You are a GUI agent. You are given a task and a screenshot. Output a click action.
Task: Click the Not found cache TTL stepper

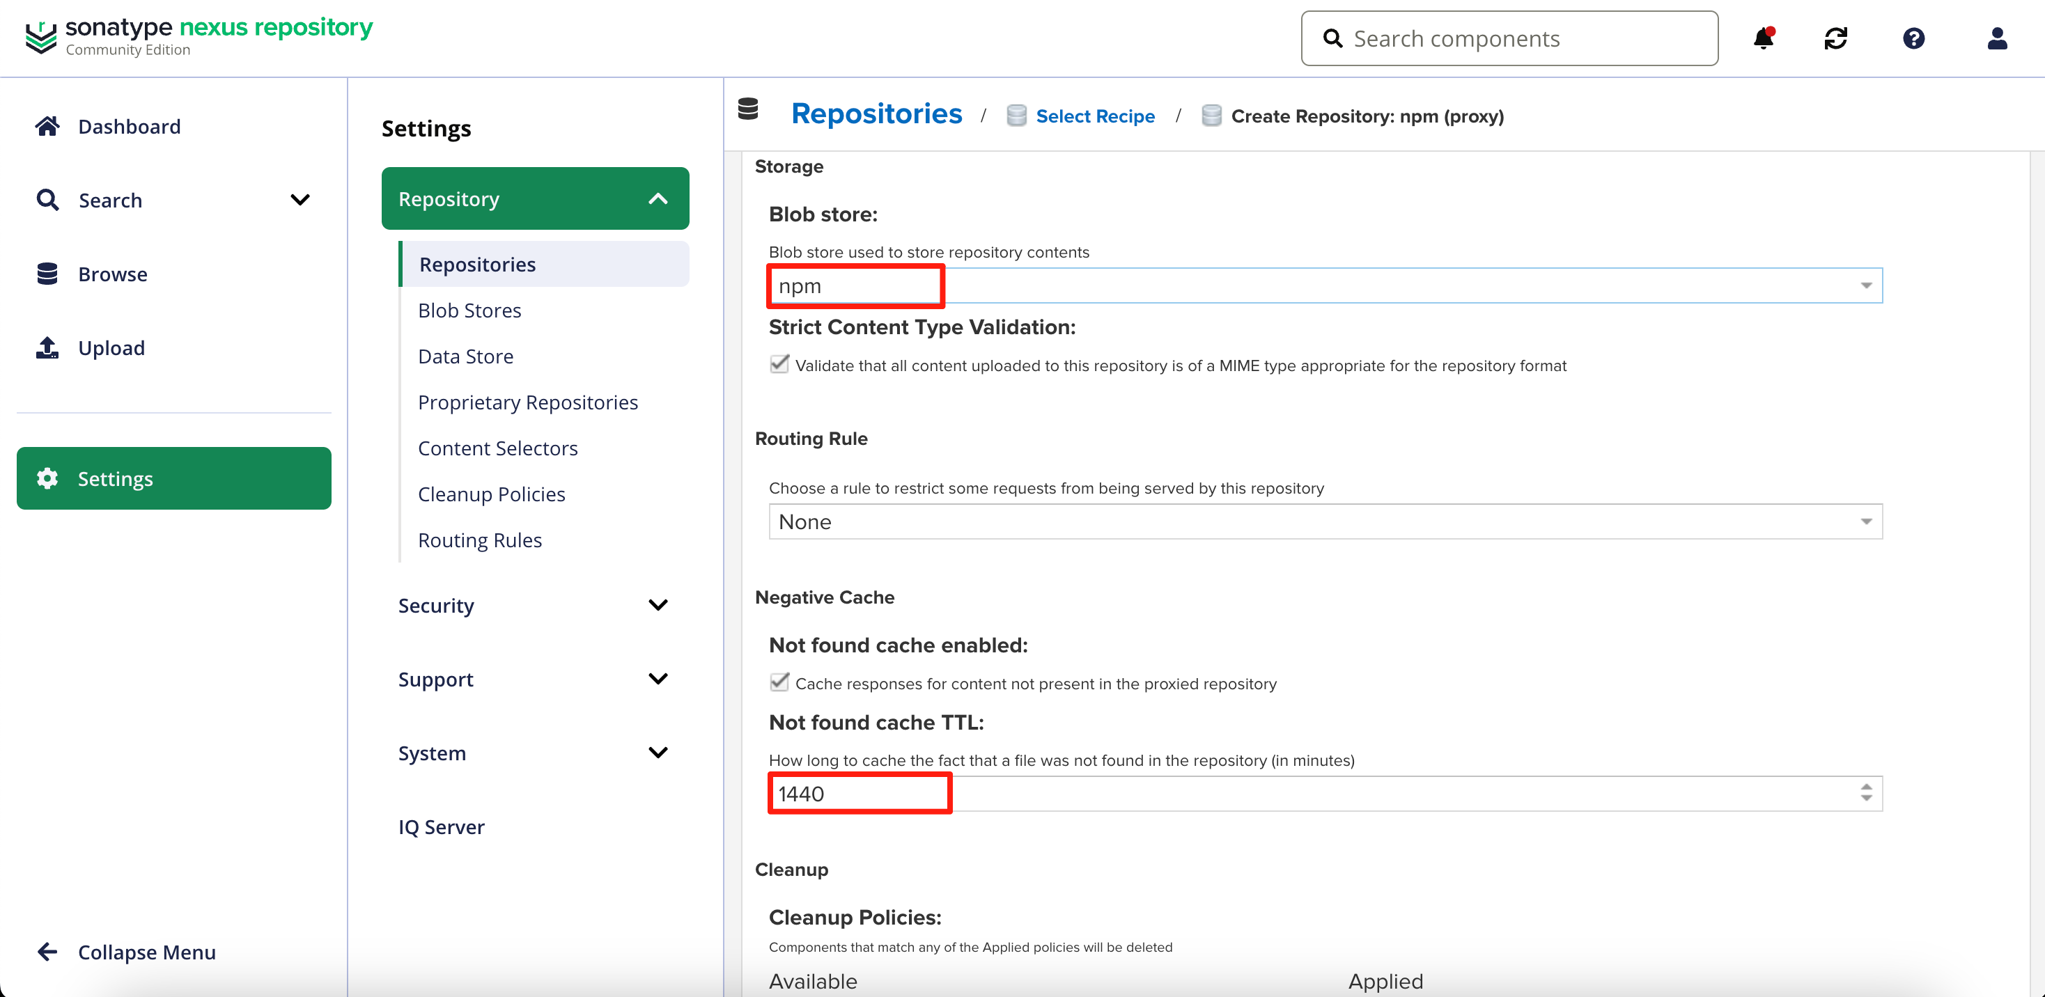[1865, 793]
